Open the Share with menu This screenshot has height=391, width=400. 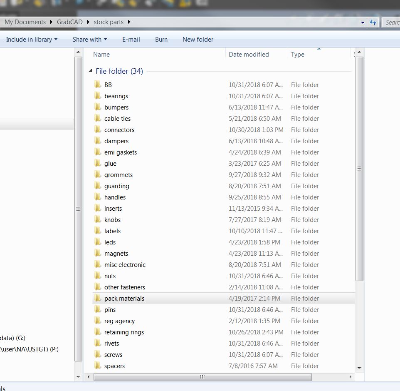[89, 39]
